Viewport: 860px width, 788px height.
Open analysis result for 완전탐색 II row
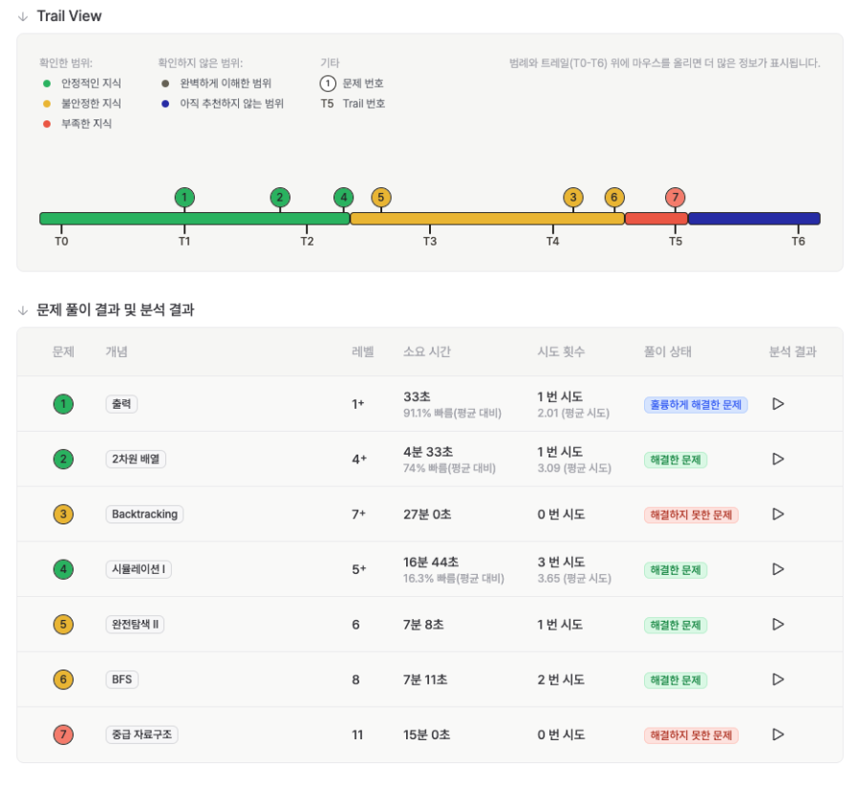(777, 624)
